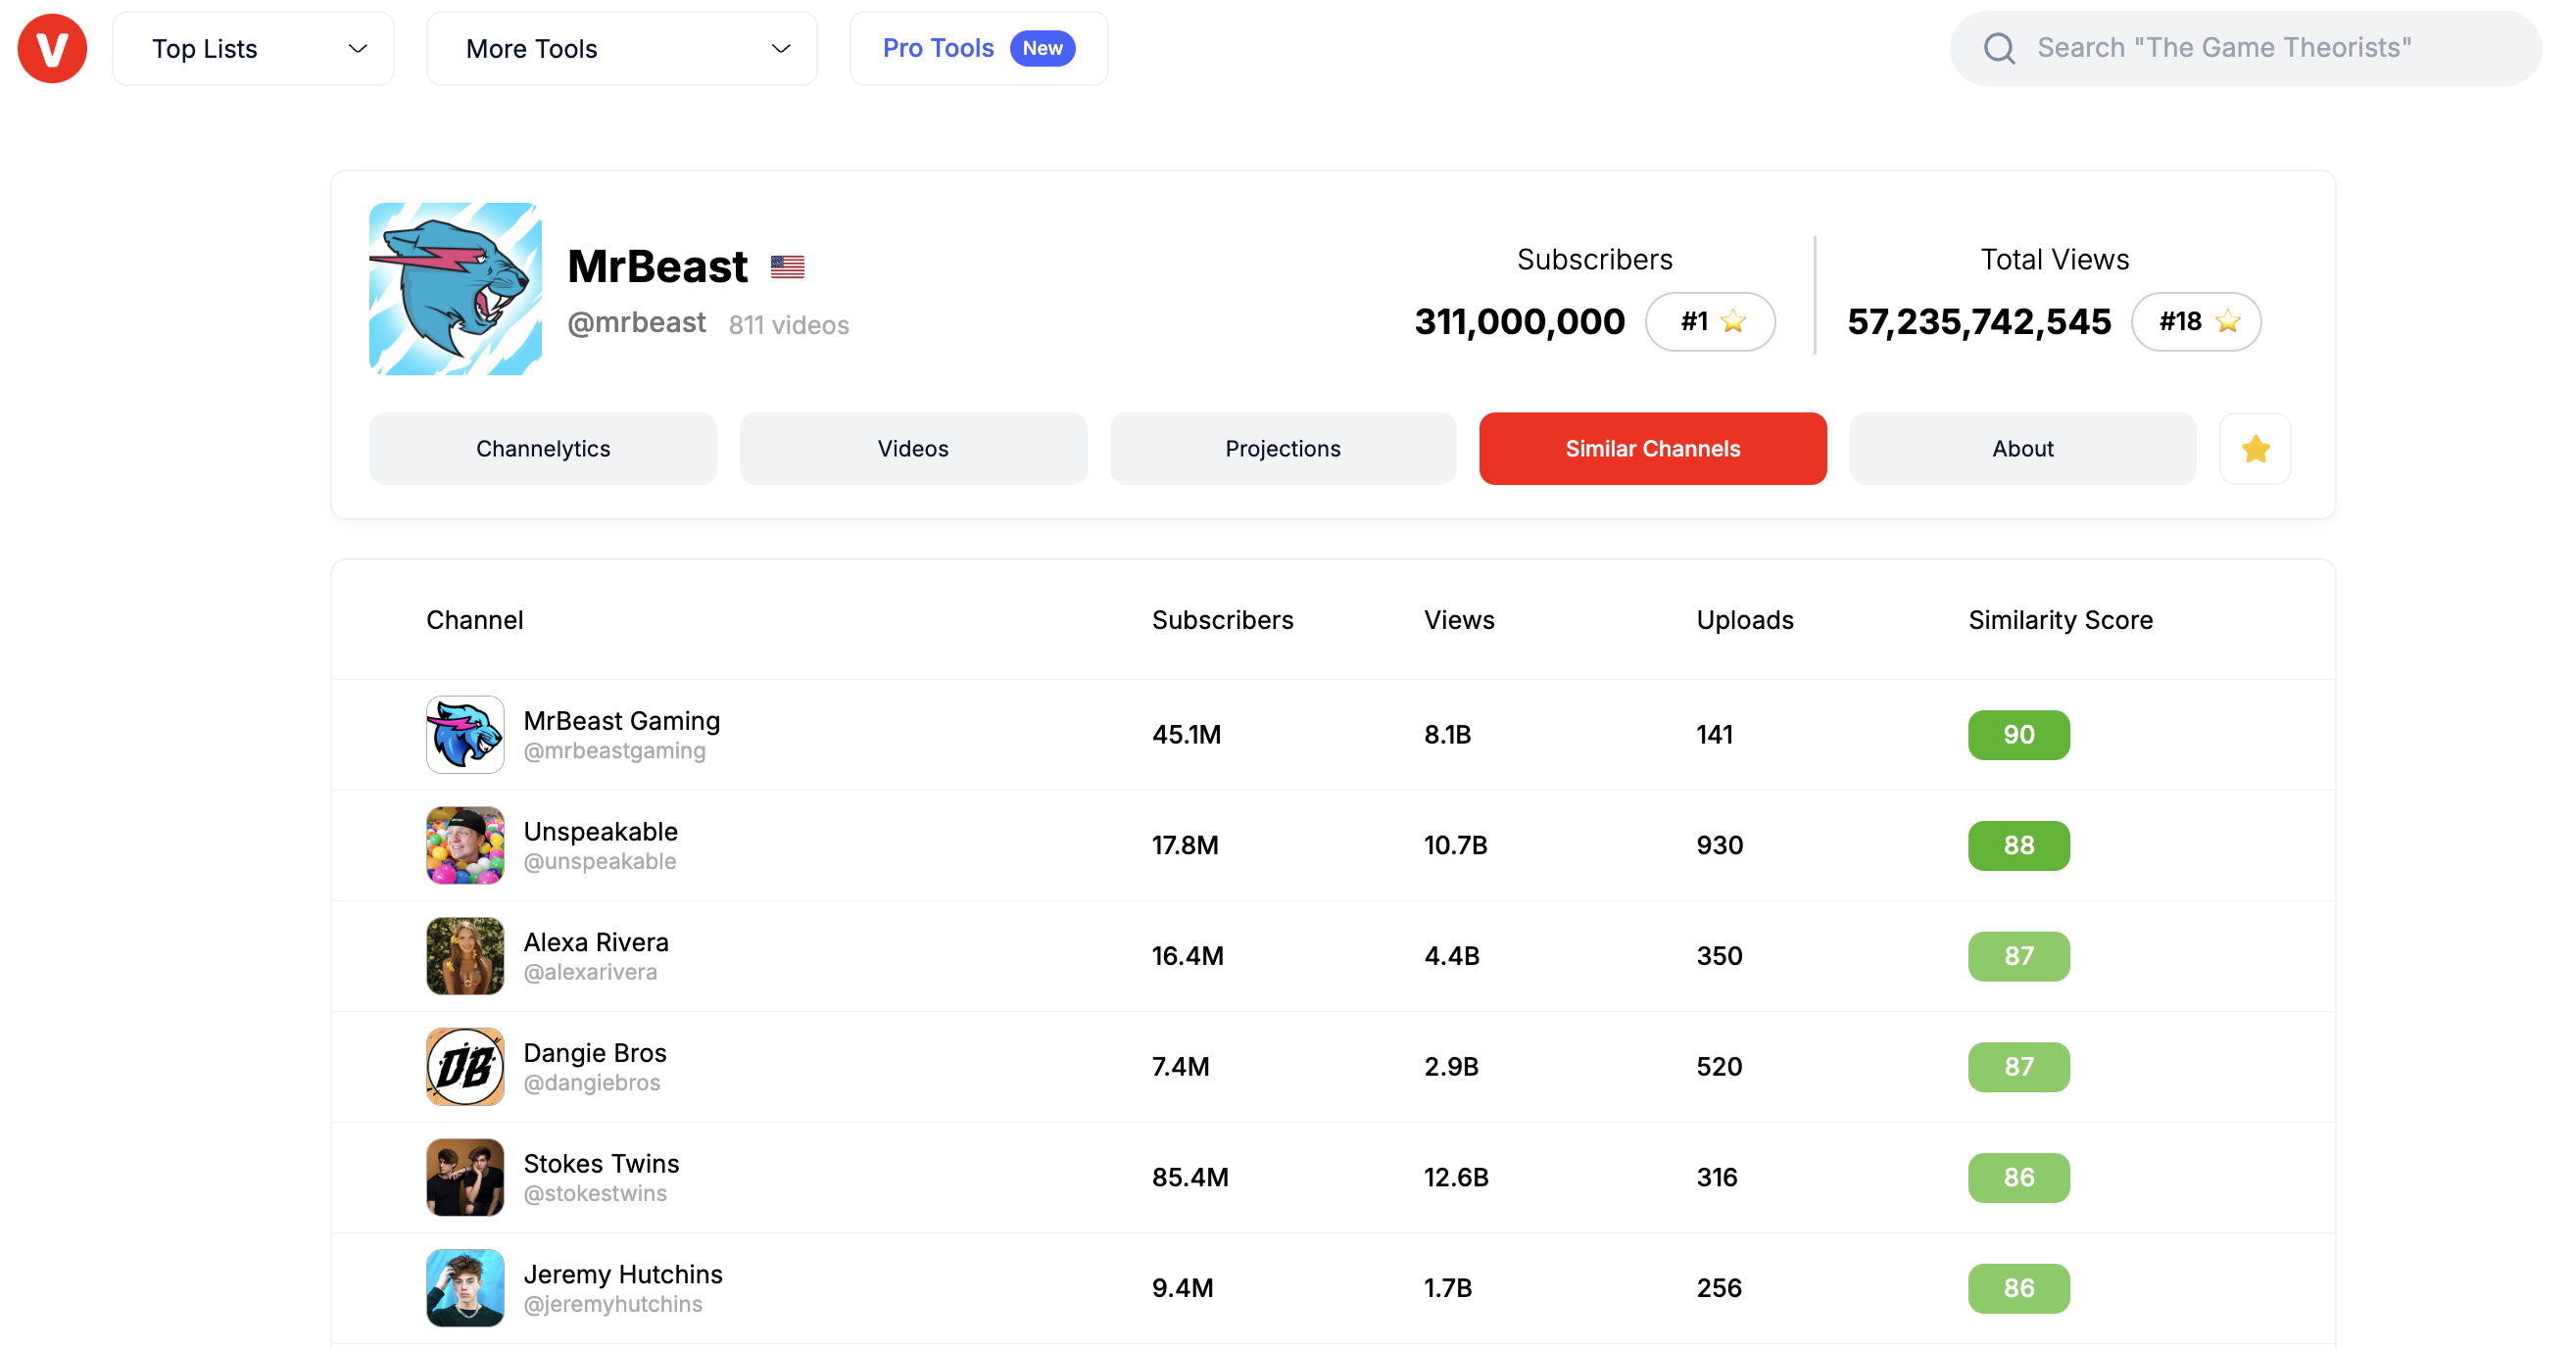Screen dimensions: 2573x1348
Task: Select the Similar Channels tab
Action: point(1652,449)
